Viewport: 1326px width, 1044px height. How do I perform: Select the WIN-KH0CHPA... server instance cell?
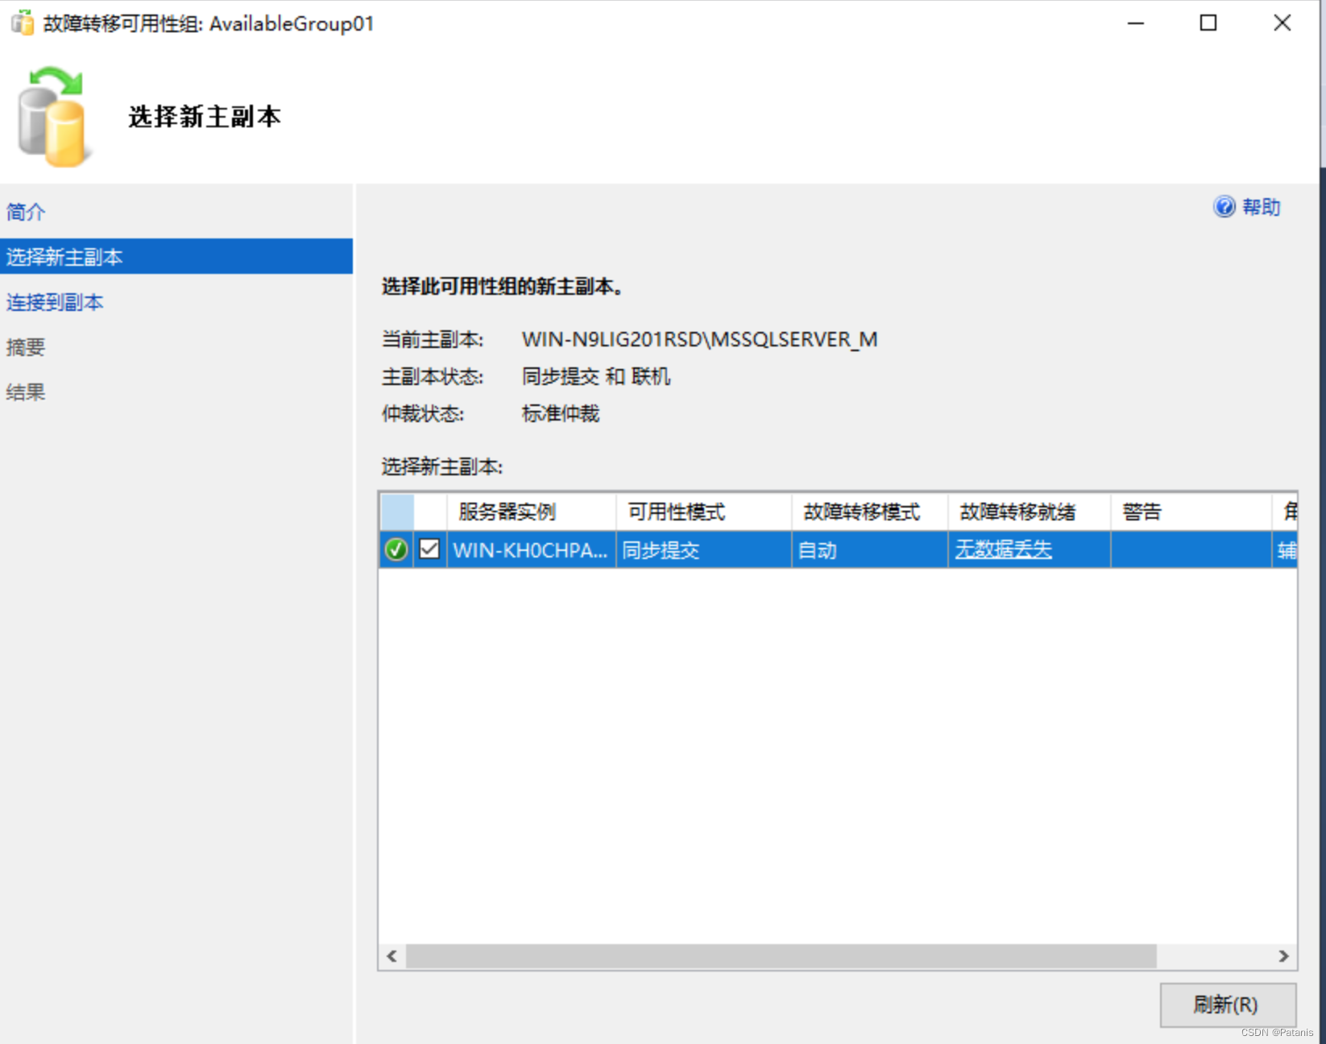532,549
